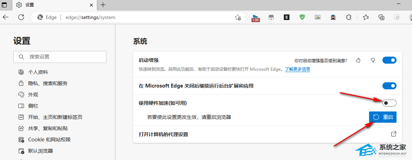The height and width of the screenshot is (160, 412).
Task: Open 外观 settings in sidebar
Action: click(x=33, y=95)
